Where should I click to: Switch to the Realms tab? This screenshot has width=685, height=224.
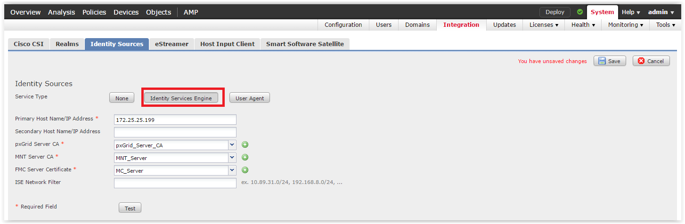coord(67,44)
